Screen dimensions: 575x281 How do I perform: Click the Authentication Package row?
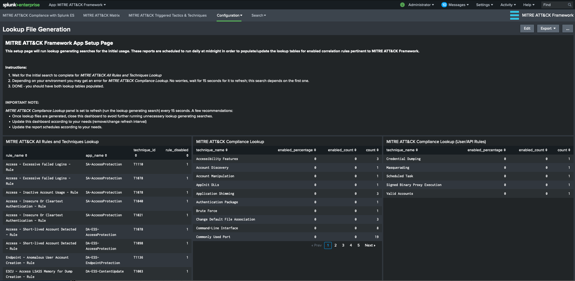(287, 202)
